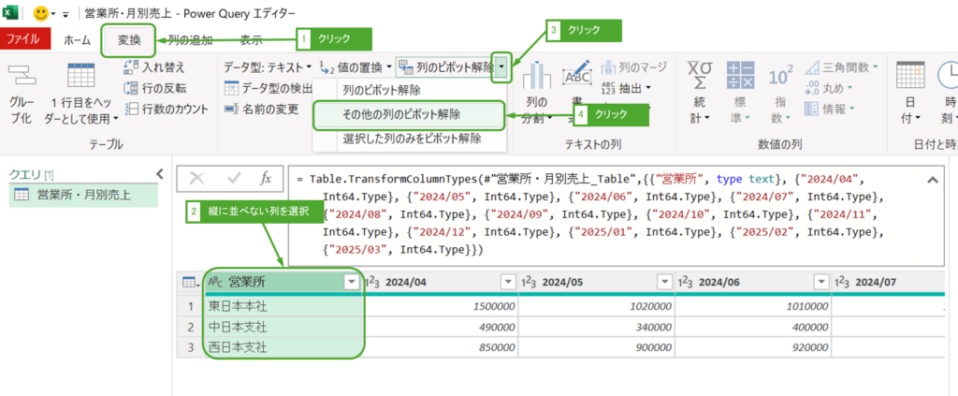Open the 営業所 column filter dropdown
This screenshot has width=958, height=396.
click(x=352, y=282)
